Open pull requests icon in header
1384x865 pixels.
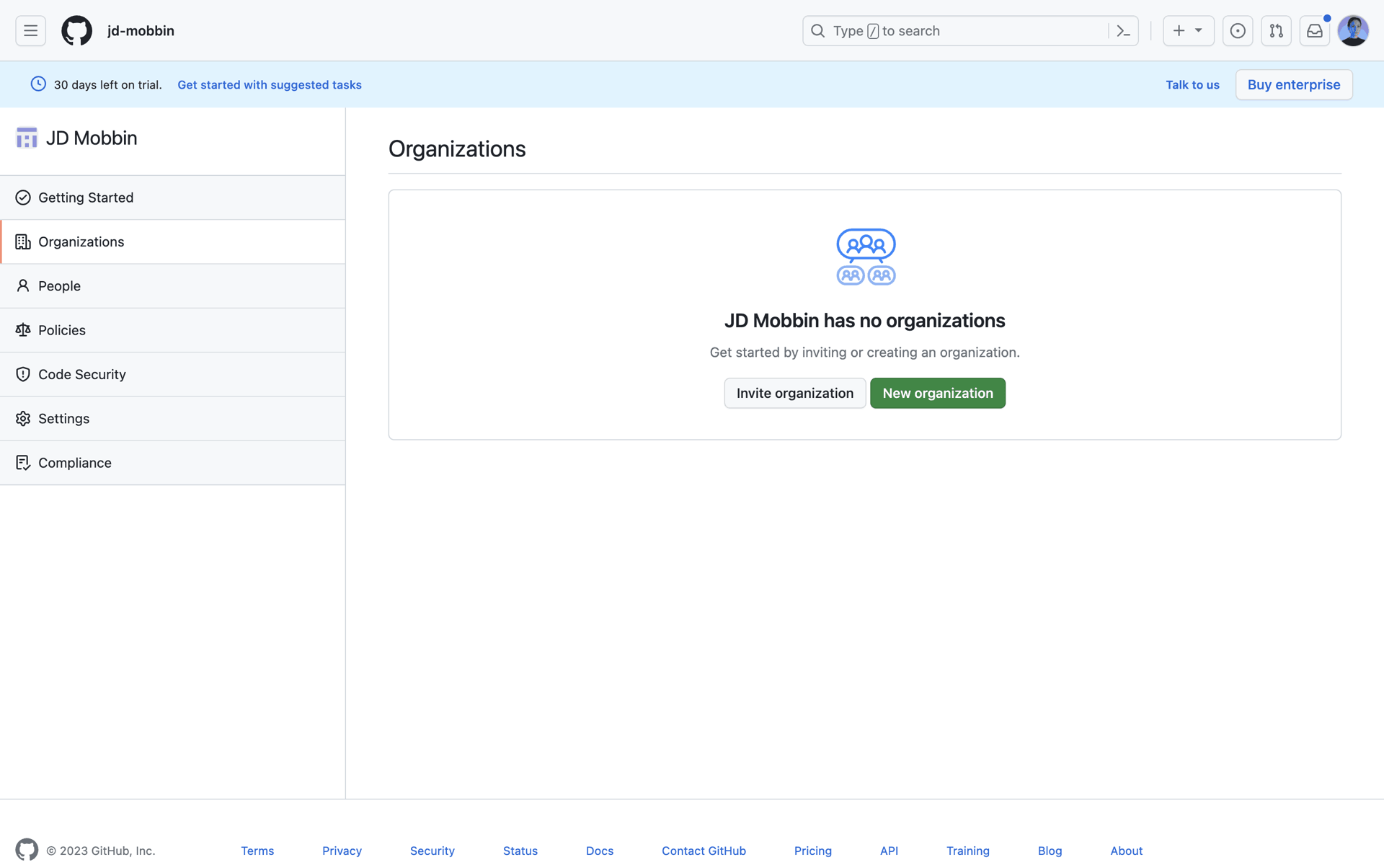[x=1276, y=31]
